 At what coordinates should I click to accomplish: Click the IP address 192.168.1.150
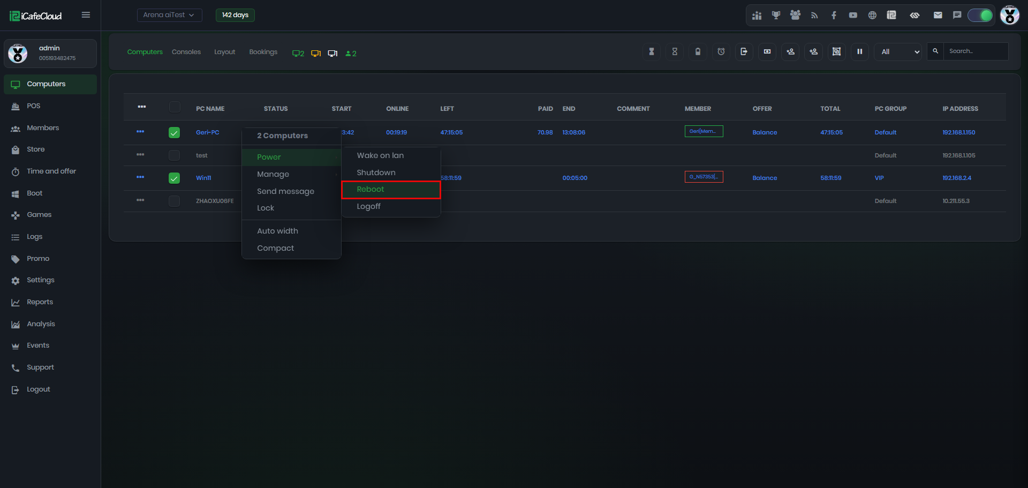959,132
